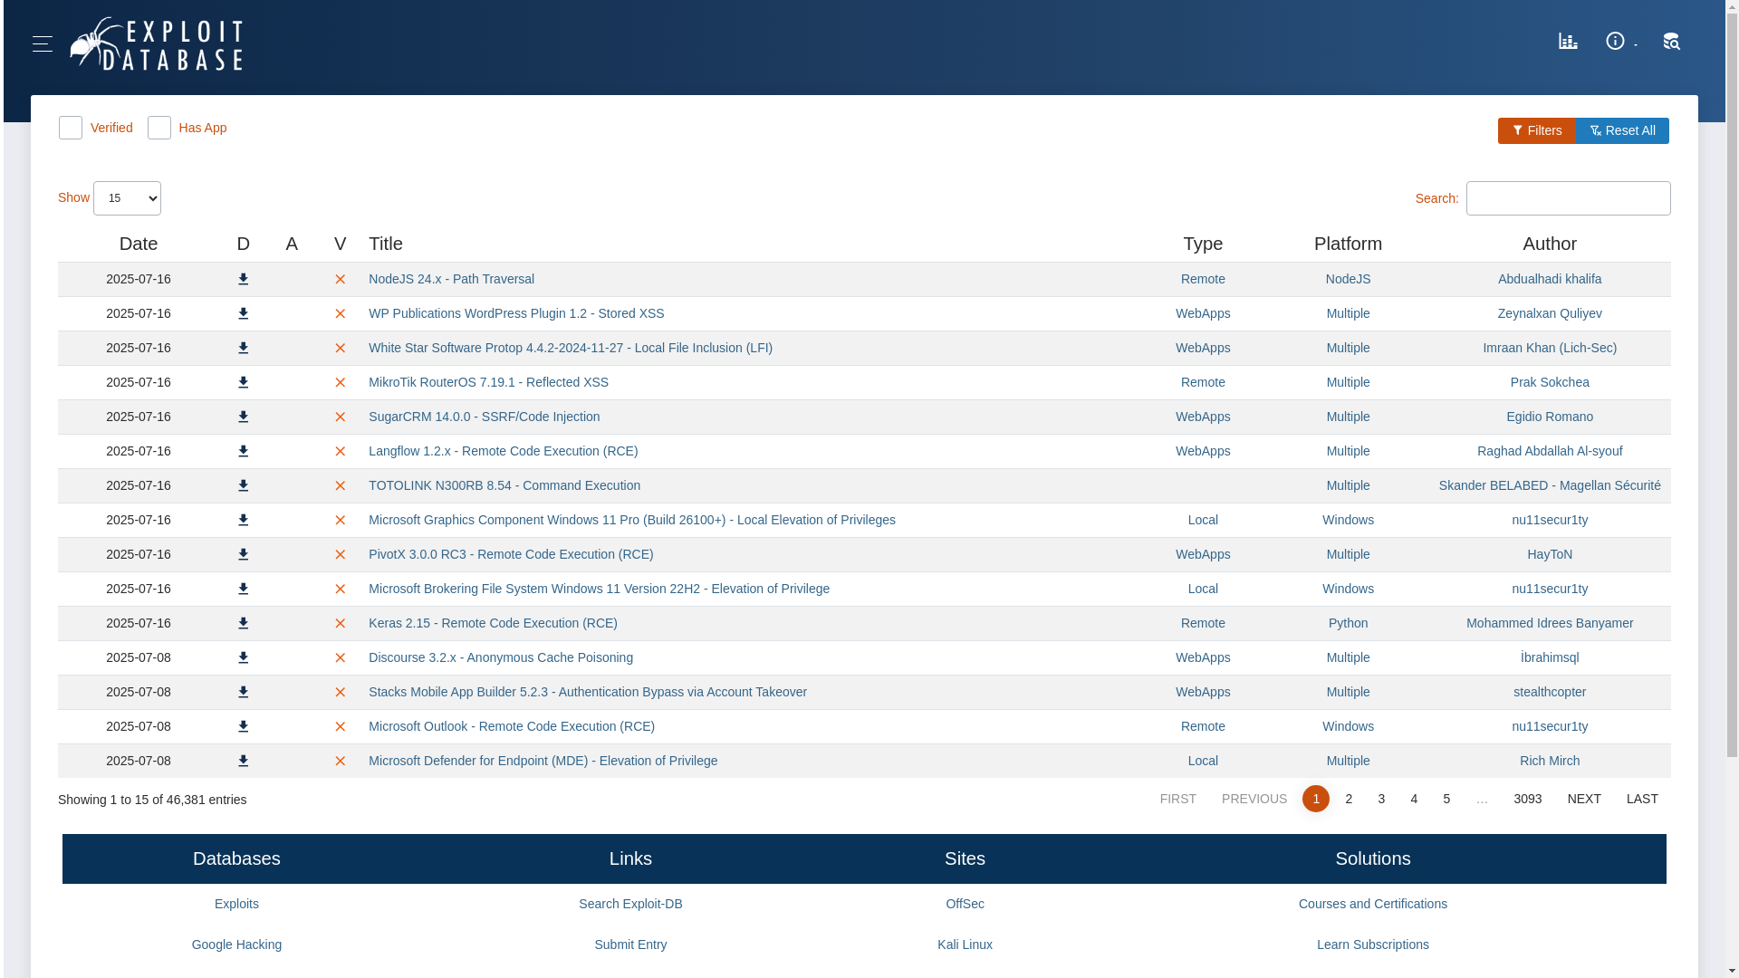Go to results page 3

pyautogui.click(x=1381, y=799)
